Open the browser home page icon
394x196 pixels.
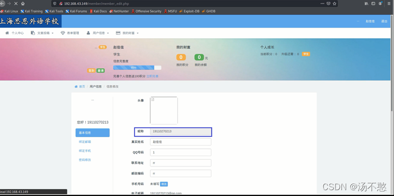[x=23, y=3]
